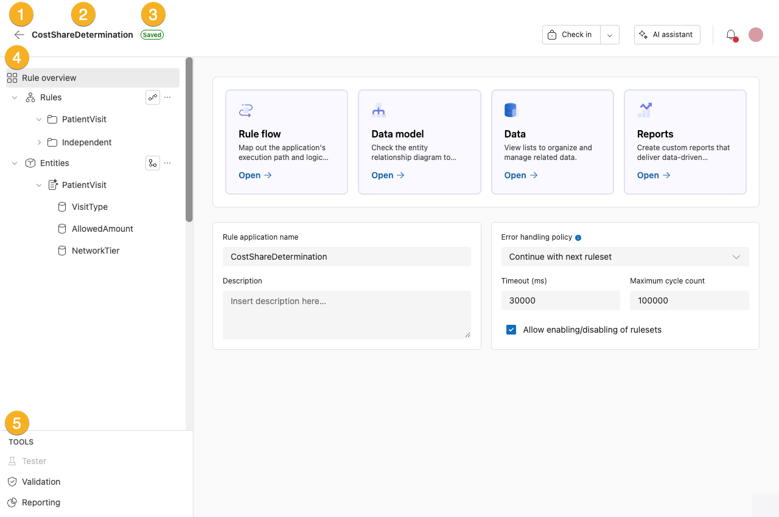
Task: Collapse the Entities section
Action: tap(14, 163)
